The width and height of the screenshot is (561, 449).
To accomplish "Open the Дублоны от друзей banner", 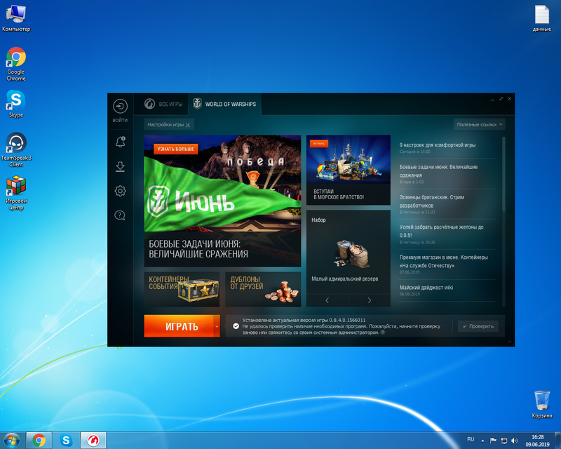I will 263,289.
